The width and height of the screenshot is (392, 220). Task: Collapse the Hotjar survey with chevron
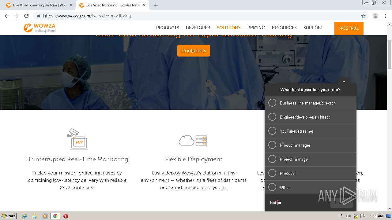point(344,81)
